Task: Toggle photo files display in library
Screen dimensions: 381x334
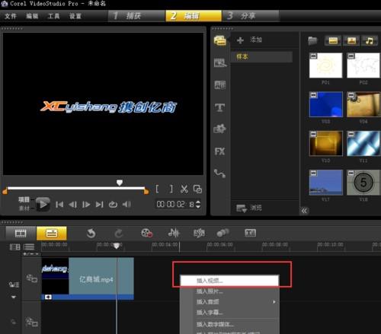Action: click(351, 40)
